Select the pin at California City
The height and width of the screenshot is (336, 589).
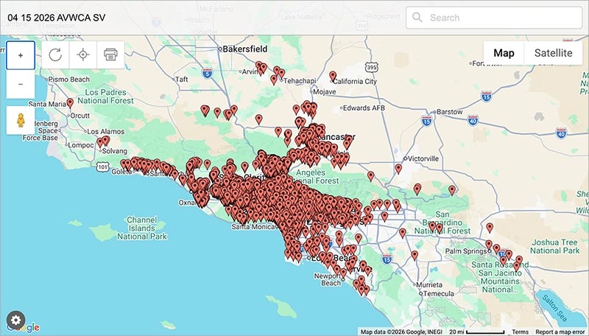click(x=333, y=77)
